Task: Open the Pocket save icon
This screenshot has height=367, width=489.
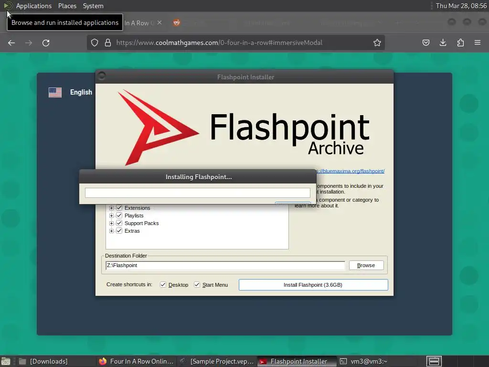Action: [x=425, y=43]
